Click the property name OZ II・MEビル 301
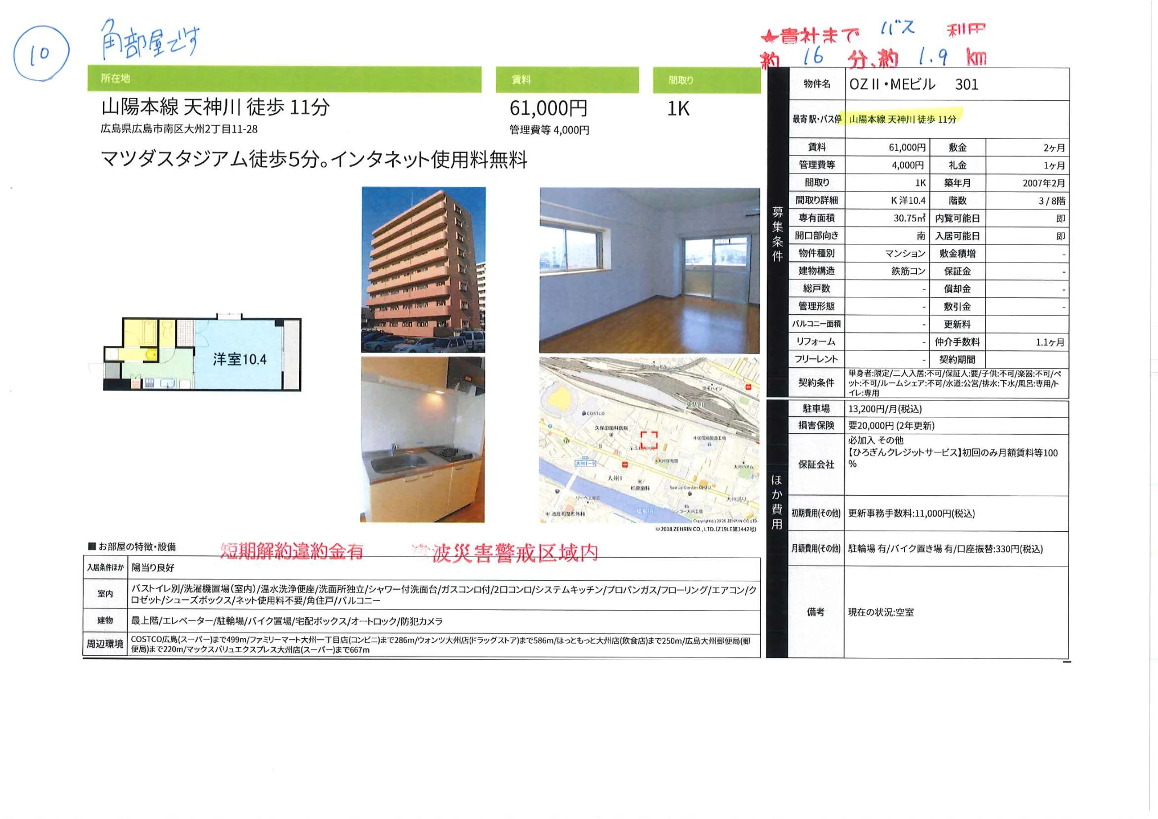 pos(914,84)
